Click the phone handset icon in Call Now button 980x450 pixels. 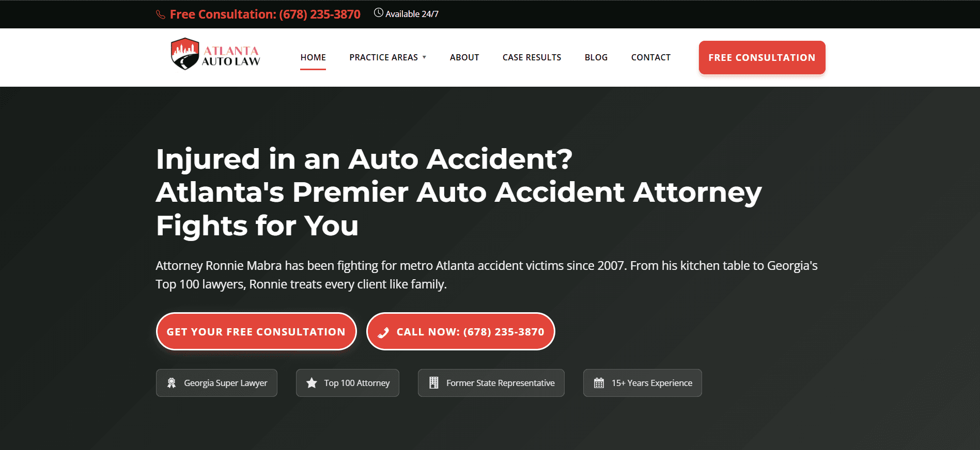click(x=383, y=332)
